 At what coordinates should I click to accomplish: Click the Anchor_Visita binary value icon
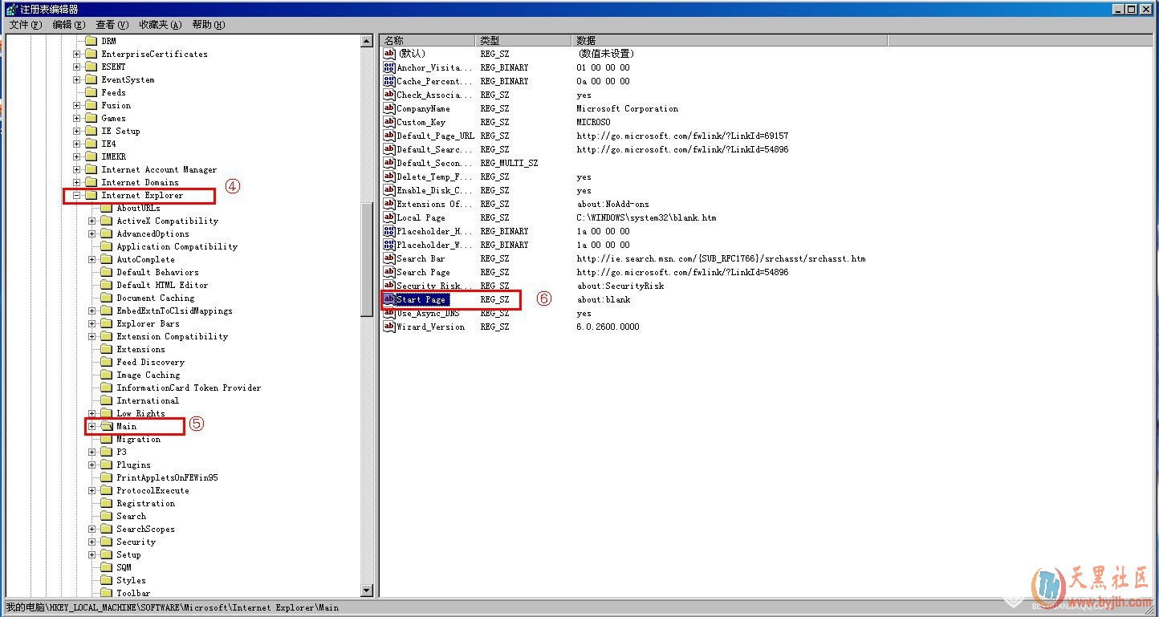[389, 67]
